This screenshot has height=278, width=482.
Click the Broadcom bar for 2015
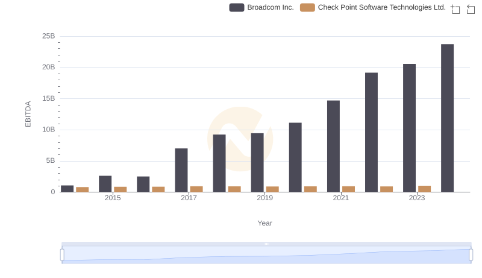click(105, 184)
